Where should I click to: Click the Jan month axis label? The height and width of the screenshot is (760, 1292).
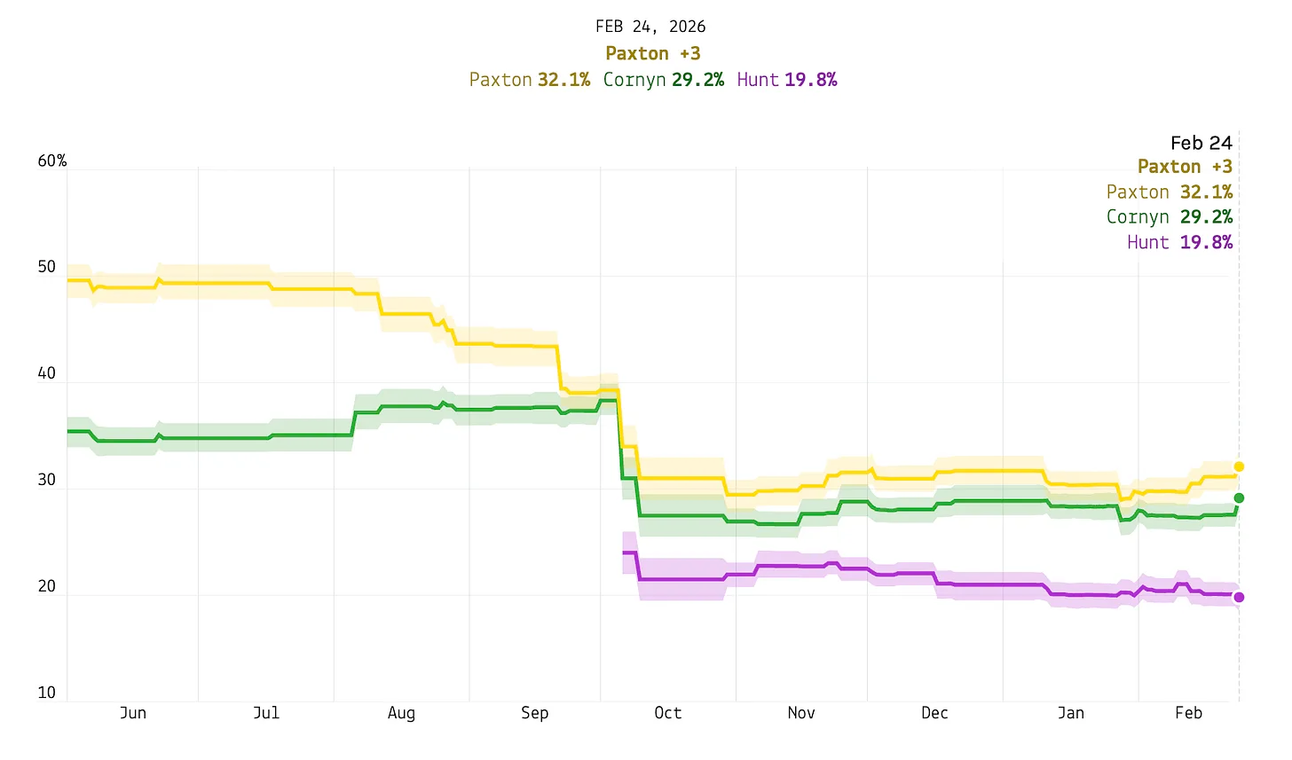click(x=1071, y=713)
